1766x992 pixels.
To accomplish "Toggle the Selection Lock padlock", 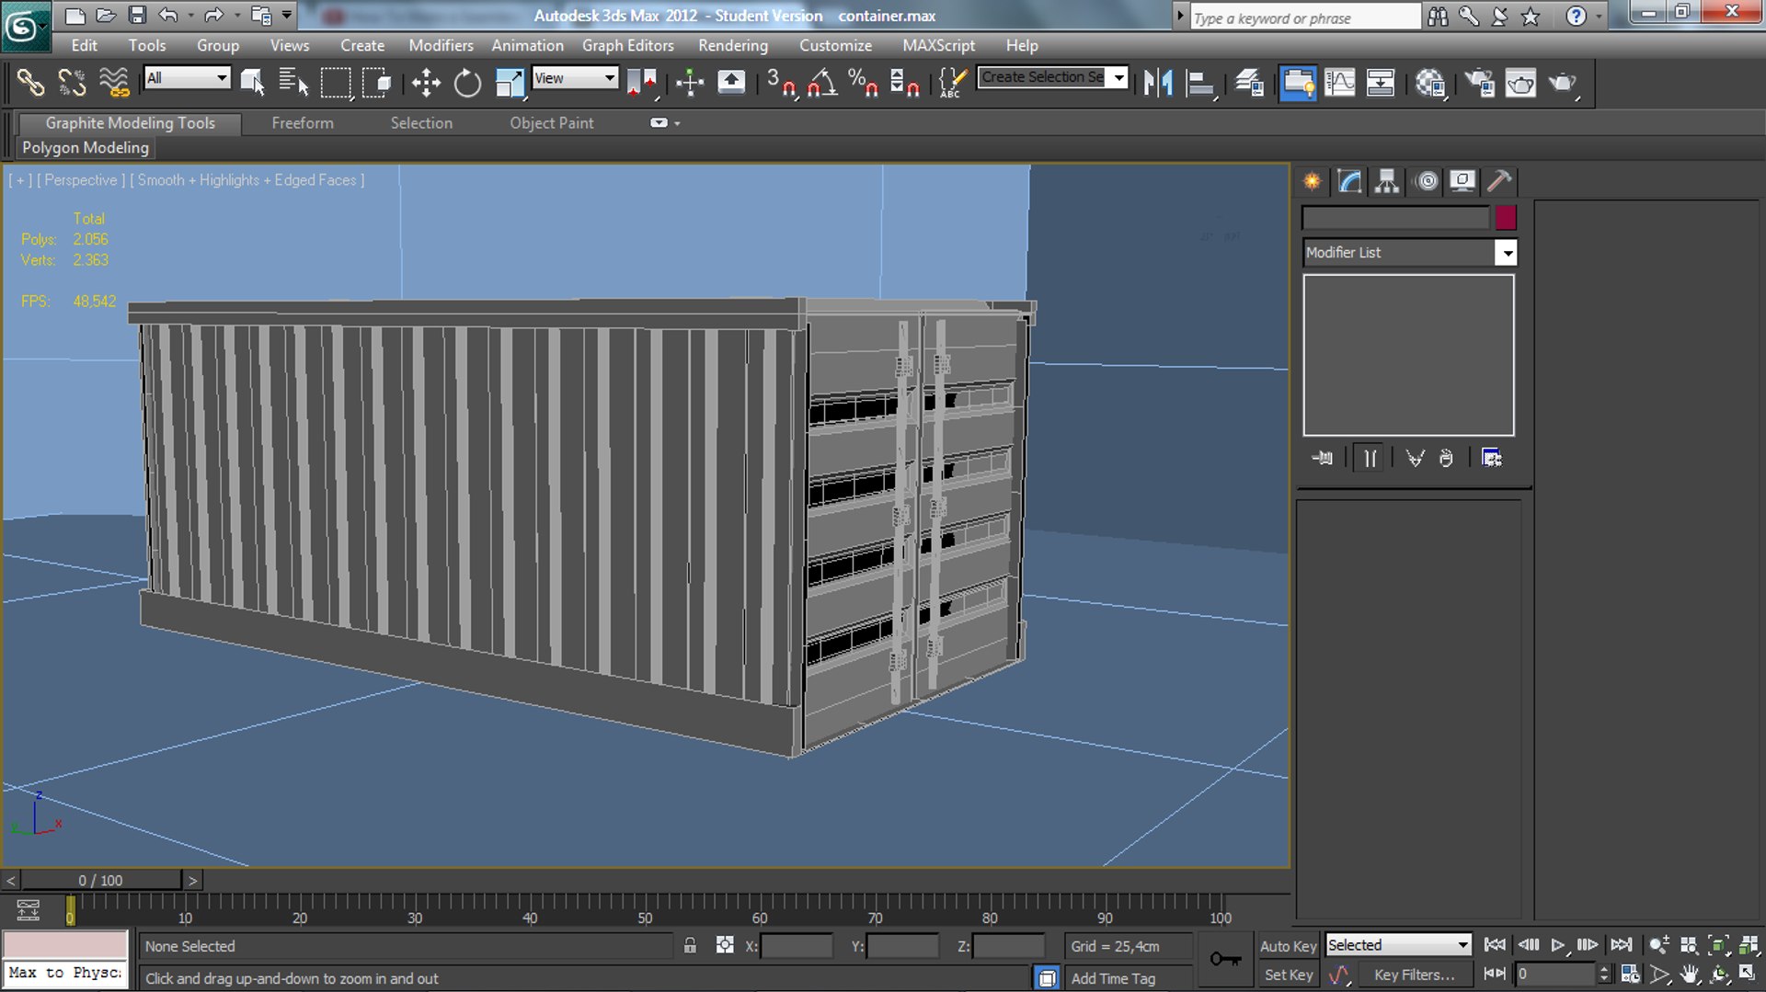I will click(690, 945).
